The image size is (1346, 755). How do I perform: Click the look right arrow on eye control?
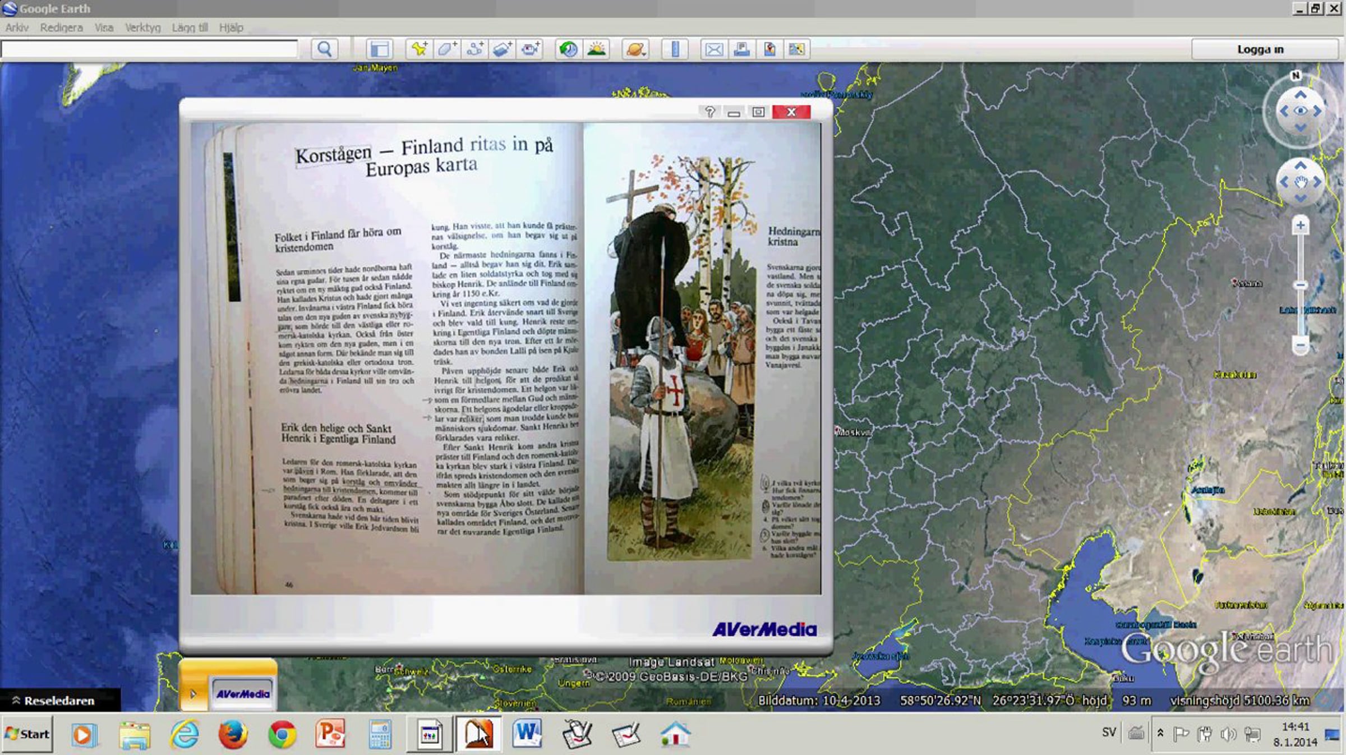[x=1317, y=111]
